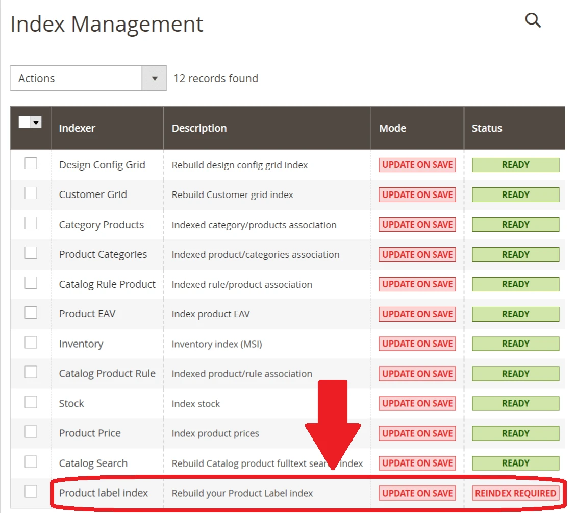
Task: Click the Mode column header
Action: 392,128
